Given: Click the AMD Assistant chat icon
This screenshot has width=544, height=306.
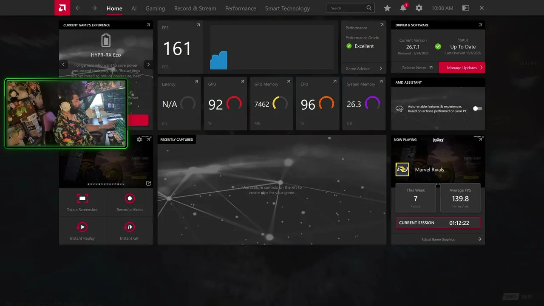Looking at the screenshot, I should (x=399, y=109).
